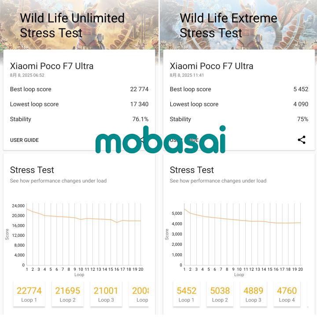Screen dimensions: 317x317
Task: Select the Loop 4 card showing 4760
Action: [287, 294]
